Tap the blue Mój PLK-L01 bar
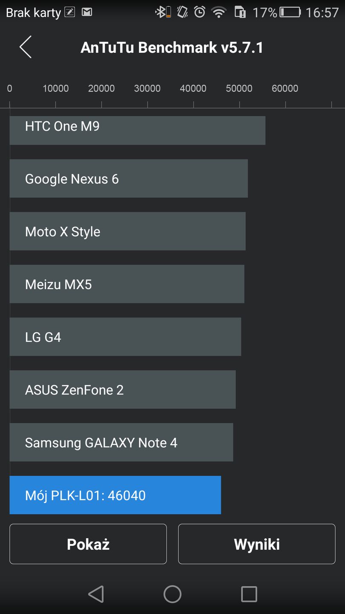The height and width of the screenshot is (614, 345). click(x=115, y=495)
